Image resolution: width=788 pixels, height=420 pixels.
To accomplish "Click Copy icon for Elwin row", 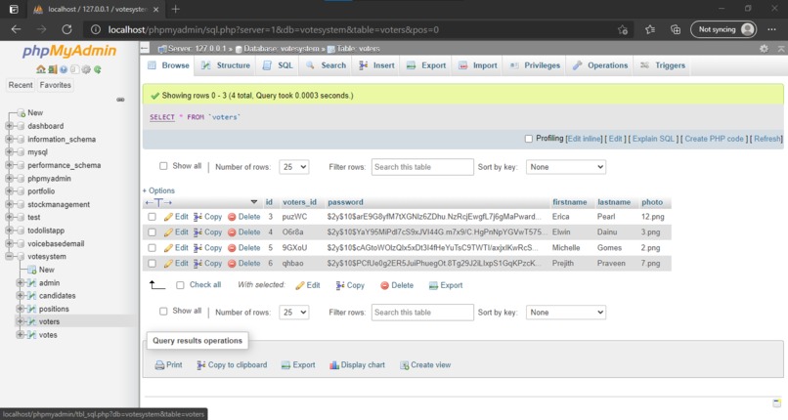I will [x=198, y=232].
